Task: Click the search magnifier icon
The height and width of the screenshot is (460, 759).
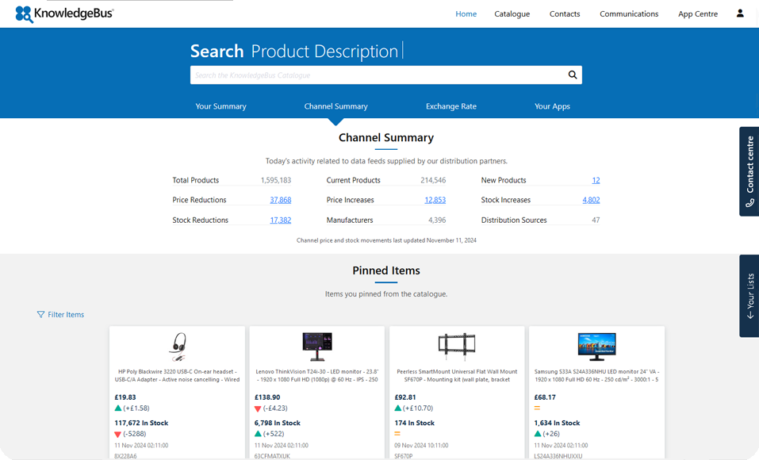Action: click(573, 75)
